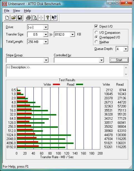The height and width of the screenshot is (171, 134).
Task: Click the read value 8744
Action: (x=123, y=90)
